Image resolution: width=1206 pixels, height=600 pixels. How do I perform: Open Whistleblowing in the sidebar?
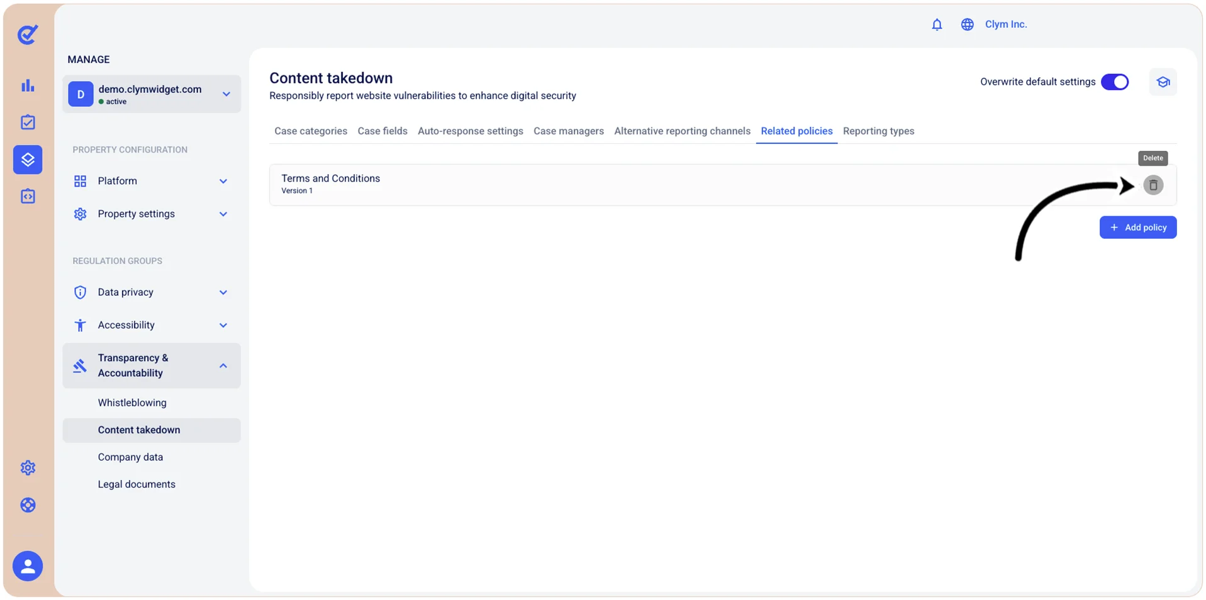132,403
